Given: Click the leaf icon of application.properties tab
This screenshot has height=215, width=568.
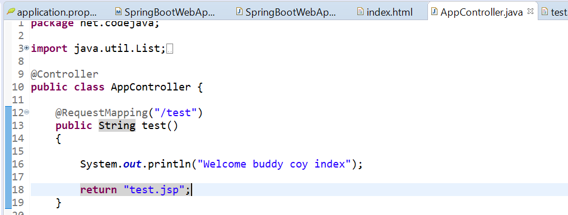Looking at the screenshot, I should point(11,12).
